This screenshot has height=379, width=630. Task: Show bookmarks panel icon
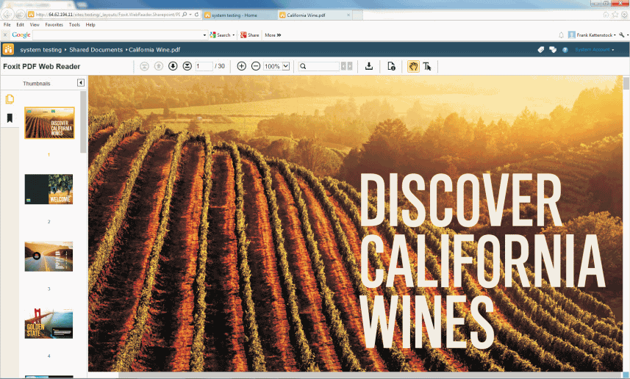[10, 118]
